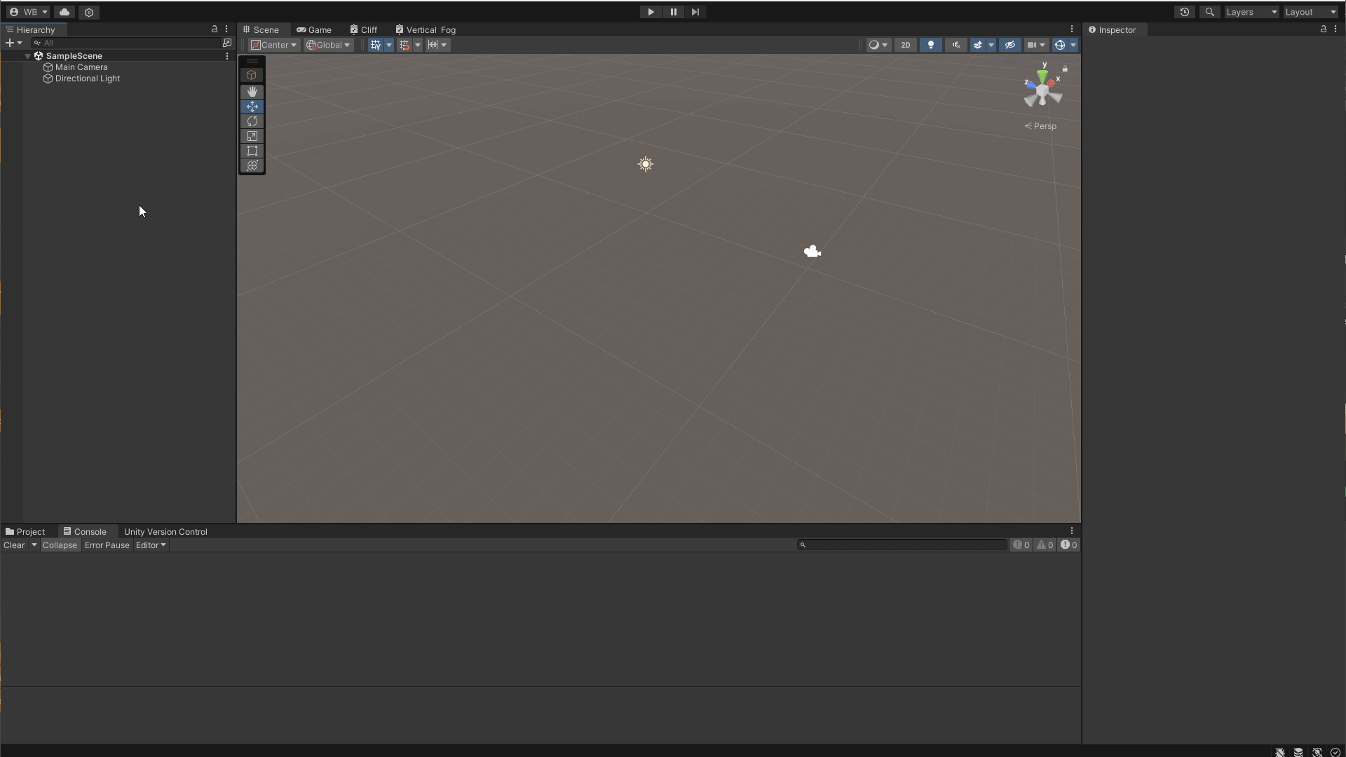
Task: Click the scene lighting toggle icon
Action: point(930,44)
